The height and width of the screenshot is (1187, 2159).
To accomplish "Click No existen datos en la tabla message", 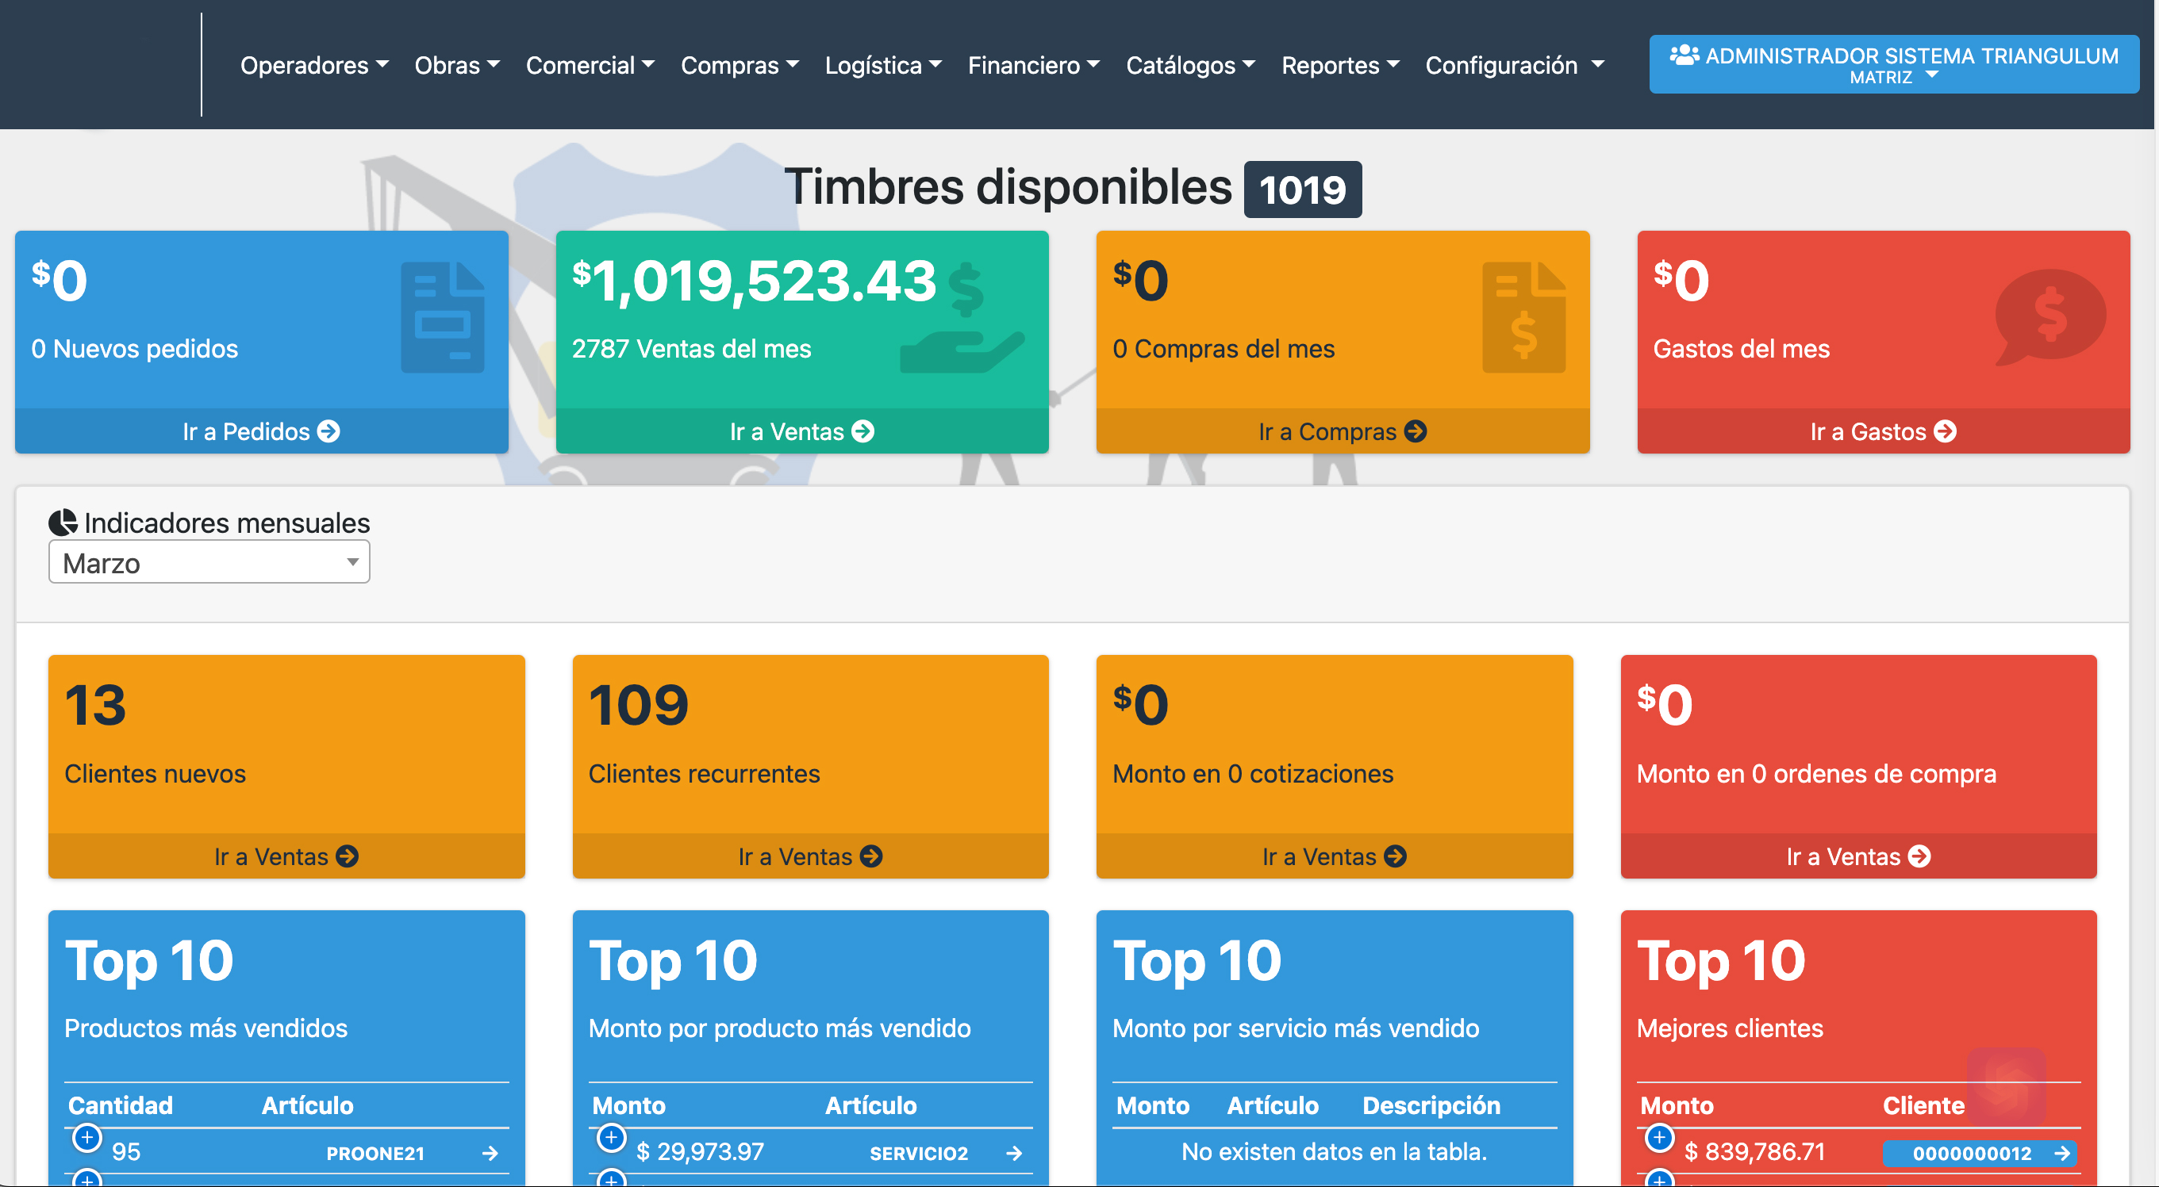I will coord(1334,1152).
